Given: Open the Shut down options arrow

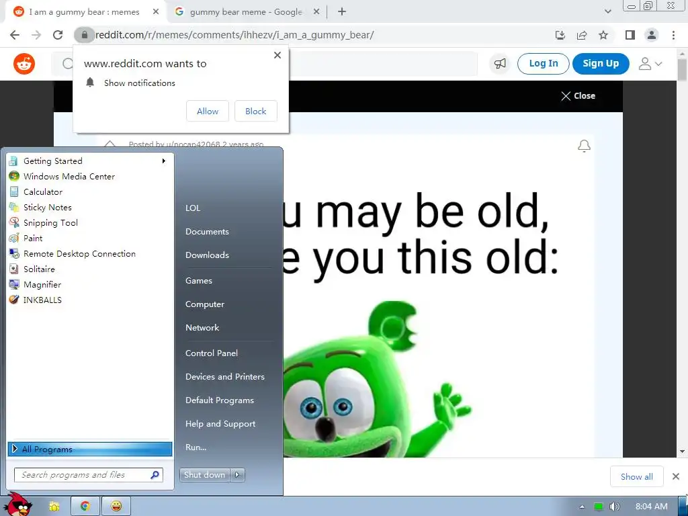Looking at the screenshot, I should [x=238, y=475].
